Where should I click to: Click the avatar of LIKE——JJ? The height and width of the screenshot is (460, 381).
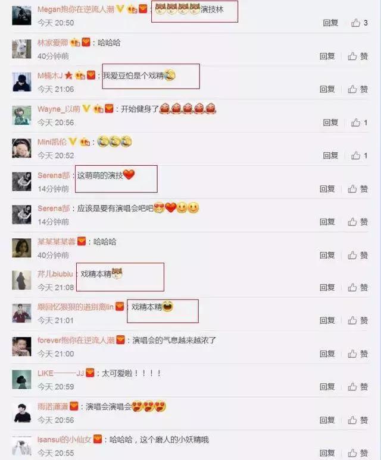coord(22,379)
